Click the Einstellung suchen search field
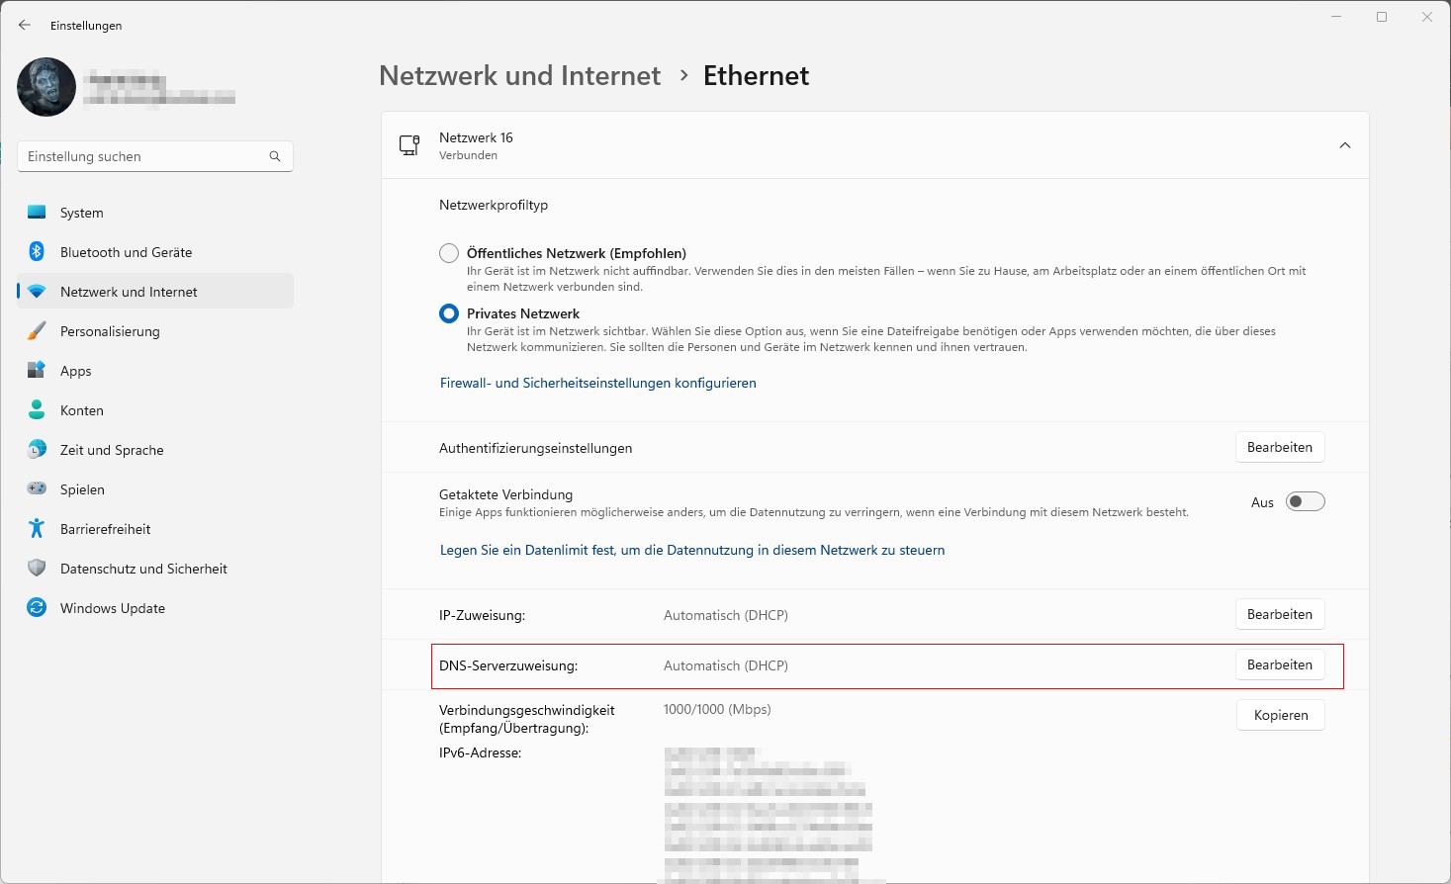This screenshot has height=884, width=1451. (x=155, y=156)
